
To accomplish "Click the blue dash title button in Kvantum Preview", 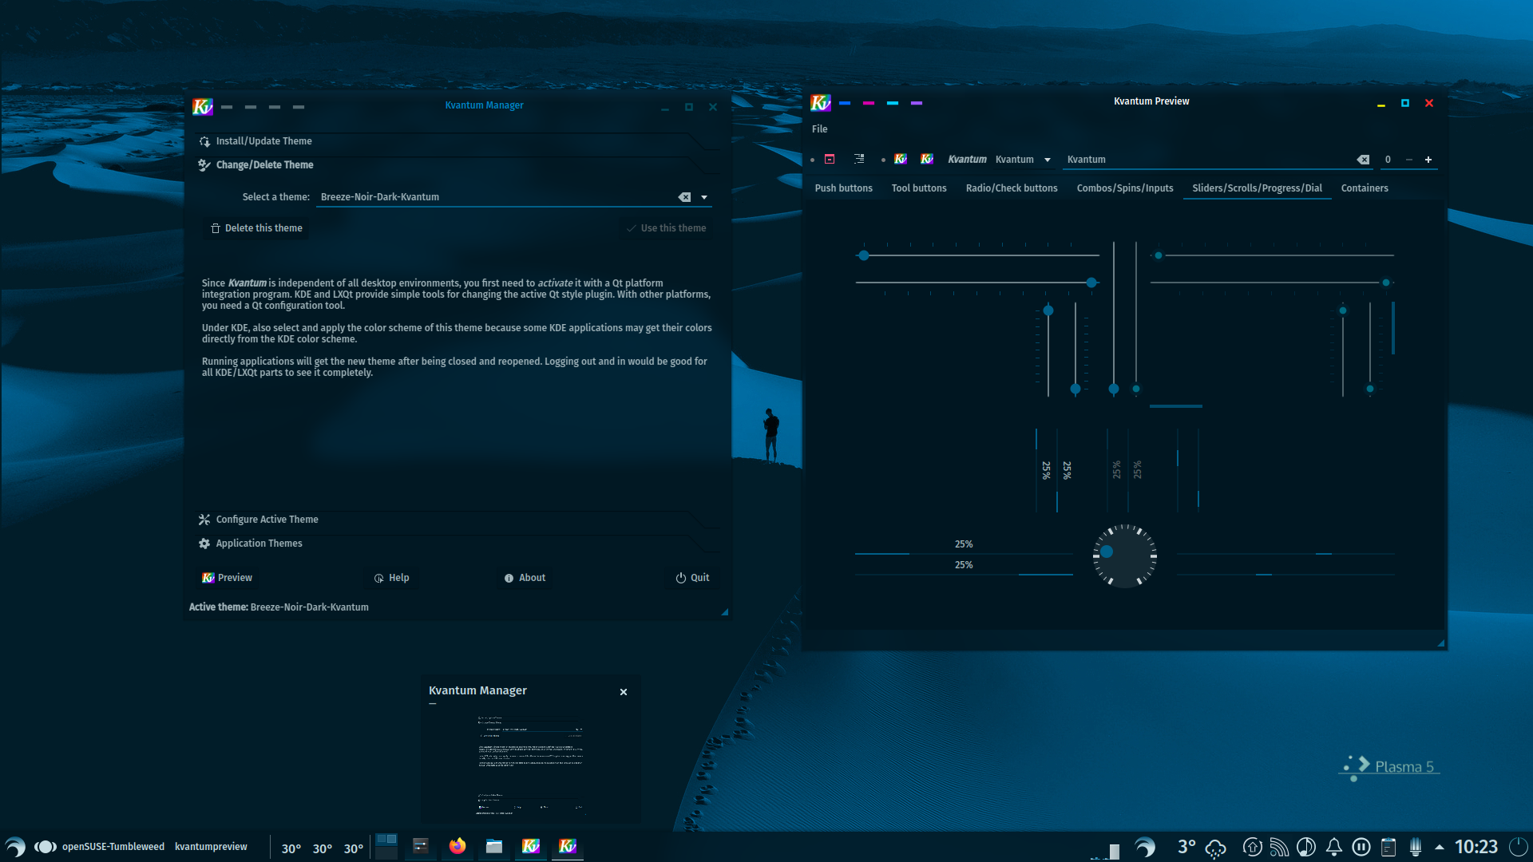I will point(845,103).
